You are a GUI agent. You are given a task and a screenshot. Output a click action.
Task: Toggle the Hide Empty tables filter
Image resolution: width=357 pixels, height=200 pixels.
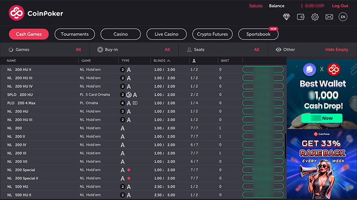point(337,49)
